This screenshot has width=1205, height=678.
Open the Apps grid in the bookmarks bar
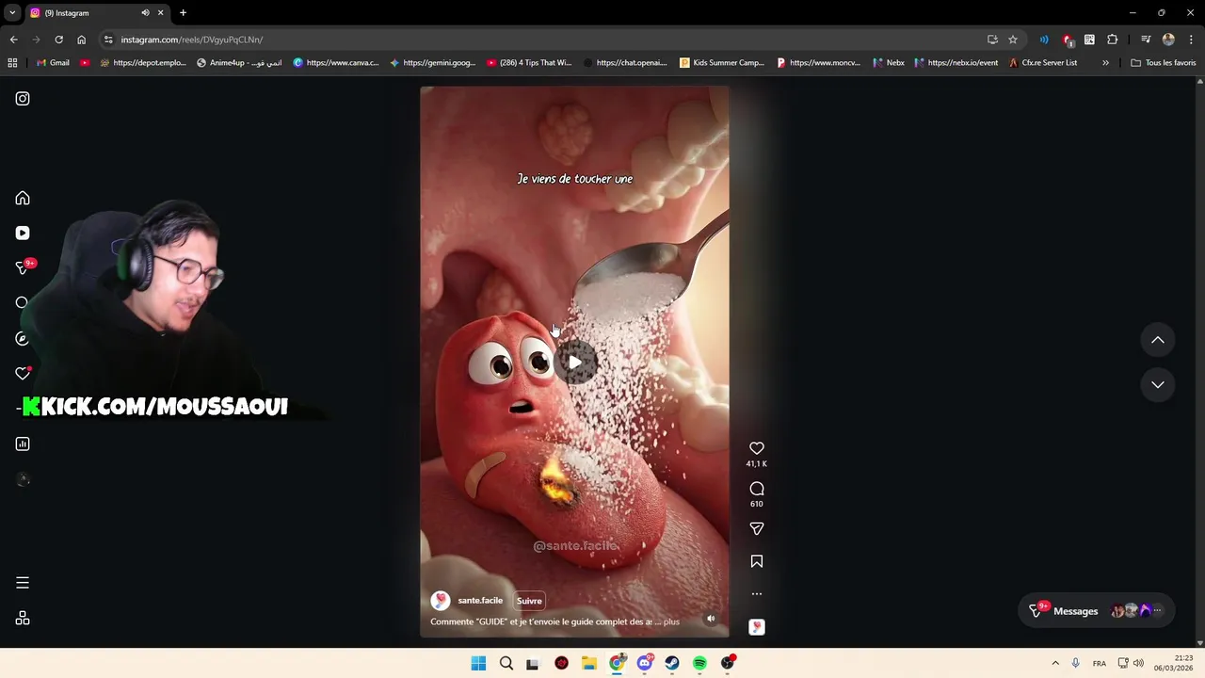click(x=12, y=63)
